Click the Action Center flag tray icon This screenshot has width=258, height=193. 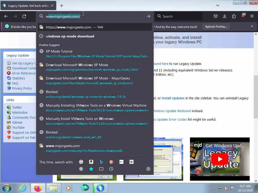[232, 188]
